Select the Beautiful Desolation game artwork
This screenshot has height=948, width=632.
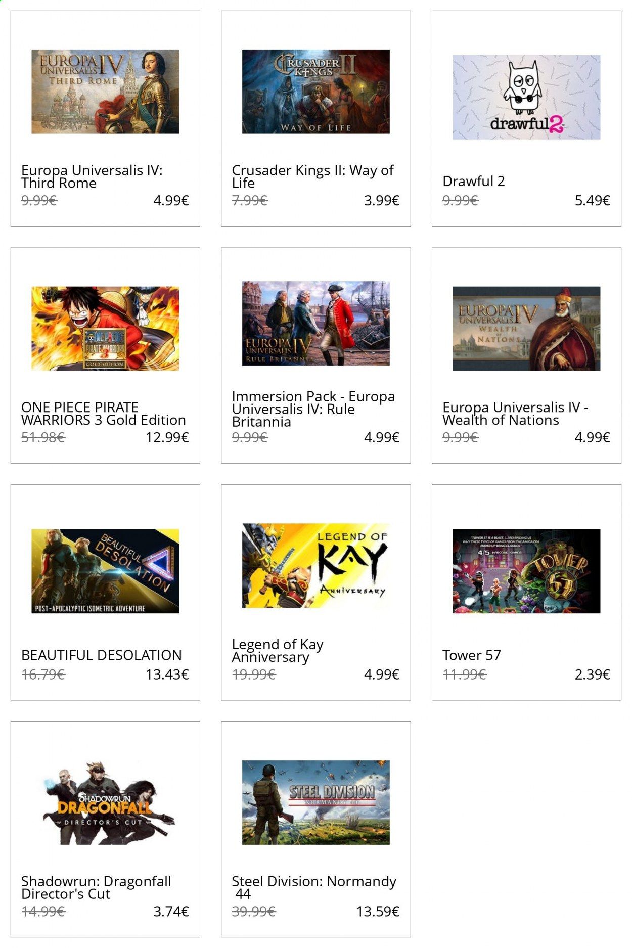(x=105, y=571)
